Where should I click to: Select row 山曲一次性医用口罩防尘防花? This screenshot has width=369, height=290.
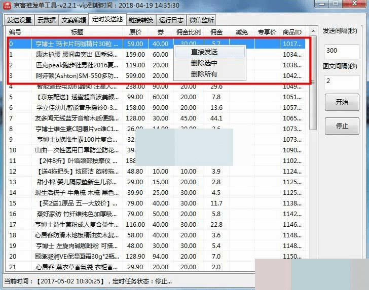[156, 150]
